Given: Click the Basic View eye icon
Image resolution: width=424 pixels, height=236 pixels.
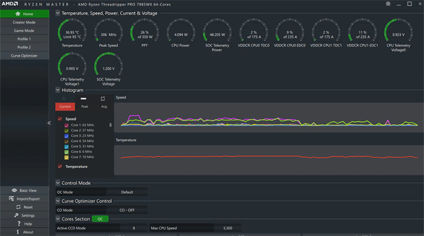Looking at the screenshot, I should click(14, 190).
